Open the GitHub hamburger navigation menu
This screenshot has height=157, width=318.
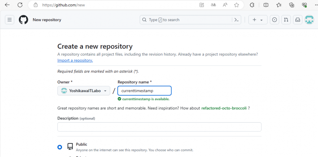coord(10,20)
